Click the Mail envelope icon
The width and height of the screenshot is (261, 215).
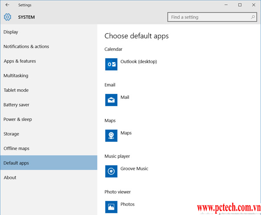coord(111,100)
